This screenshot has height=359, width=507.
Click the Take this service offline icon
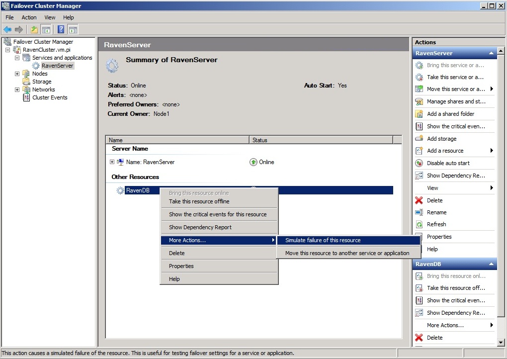click(x=419, y=77)
